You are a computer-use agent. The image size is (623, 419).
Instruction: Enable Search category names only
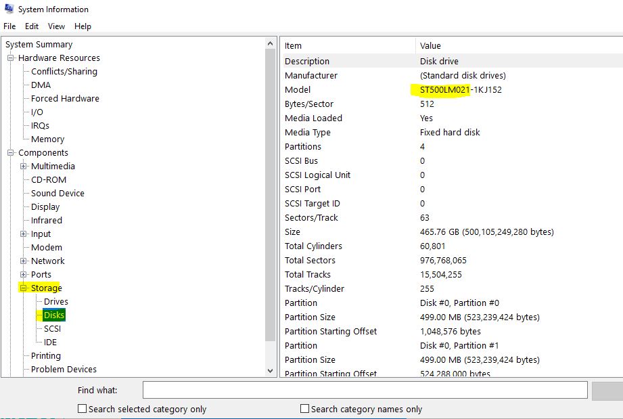click(x=304, y=408)
